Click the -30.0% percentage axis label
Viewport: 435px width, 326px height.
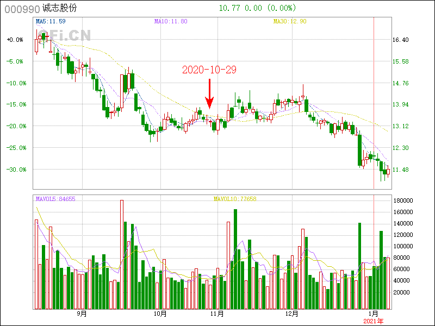(15, 169)
